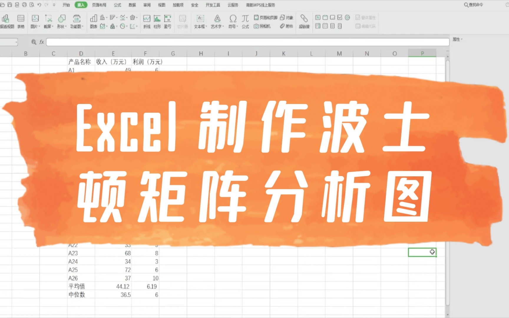Click 页眉和页脚 header and footer
Image resolution: width=509 pixels, height=318 pixels.
(265, 18)
